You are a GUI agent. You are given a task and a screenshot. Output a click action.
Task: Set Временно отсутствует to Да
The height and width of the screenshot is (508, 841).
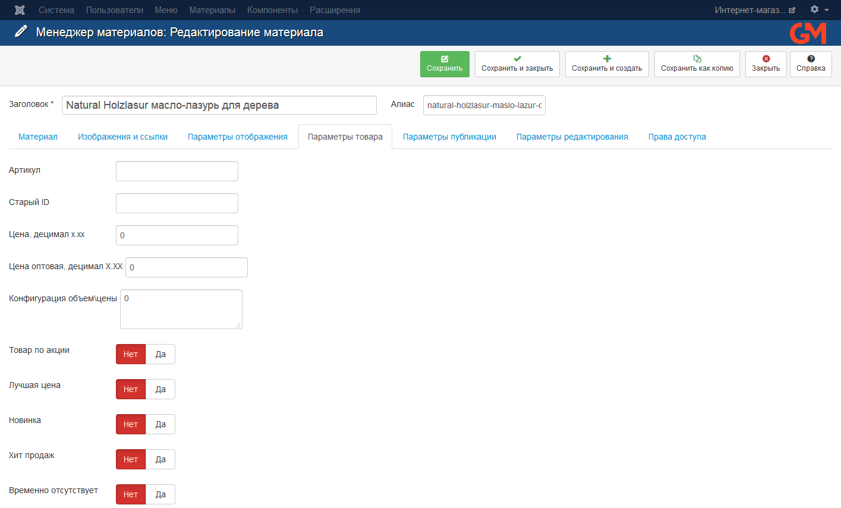(x=160, y=494)
